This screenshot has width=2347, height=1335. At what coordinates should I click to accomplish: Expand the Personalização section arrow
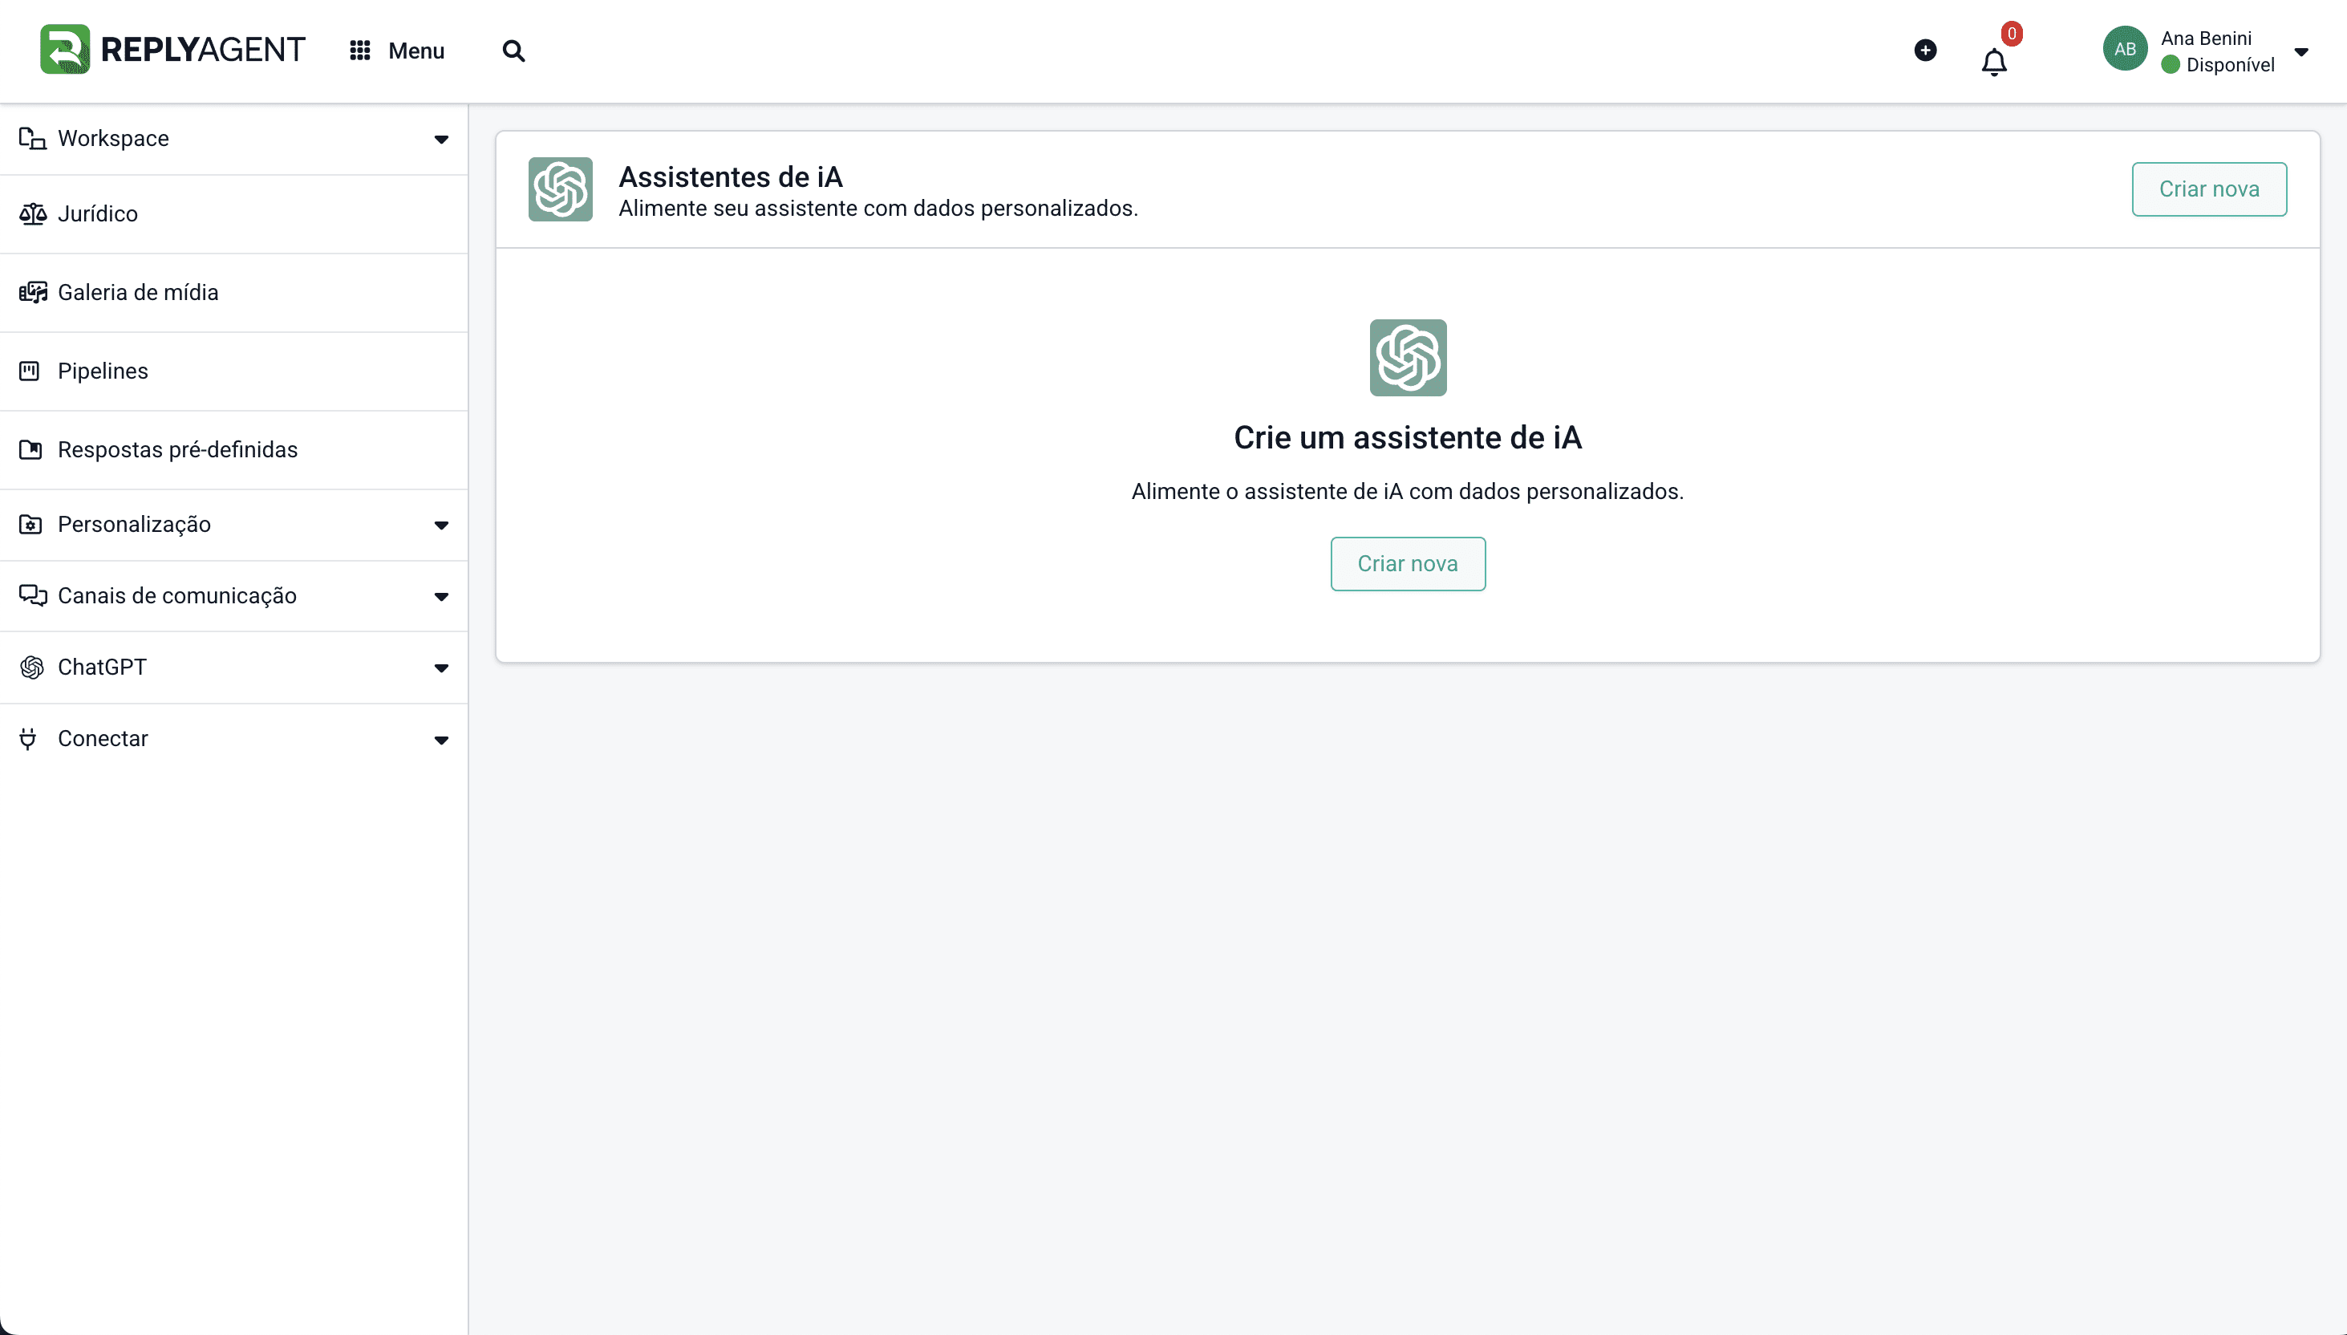(x=442, y=525)
